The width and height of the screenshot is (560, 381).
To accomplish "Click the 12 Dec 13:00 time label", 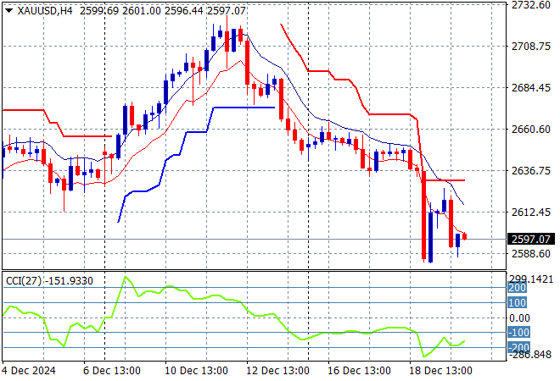I will [277, 371].
